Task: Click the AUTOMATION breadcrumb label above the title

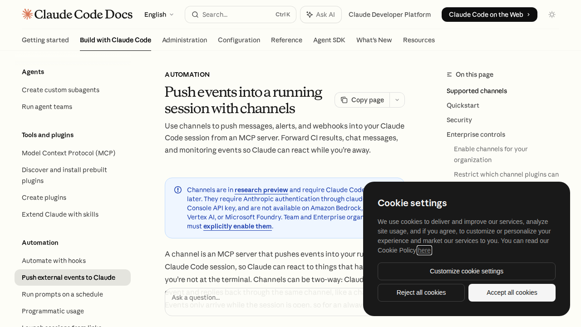Action: click(187, 74)
